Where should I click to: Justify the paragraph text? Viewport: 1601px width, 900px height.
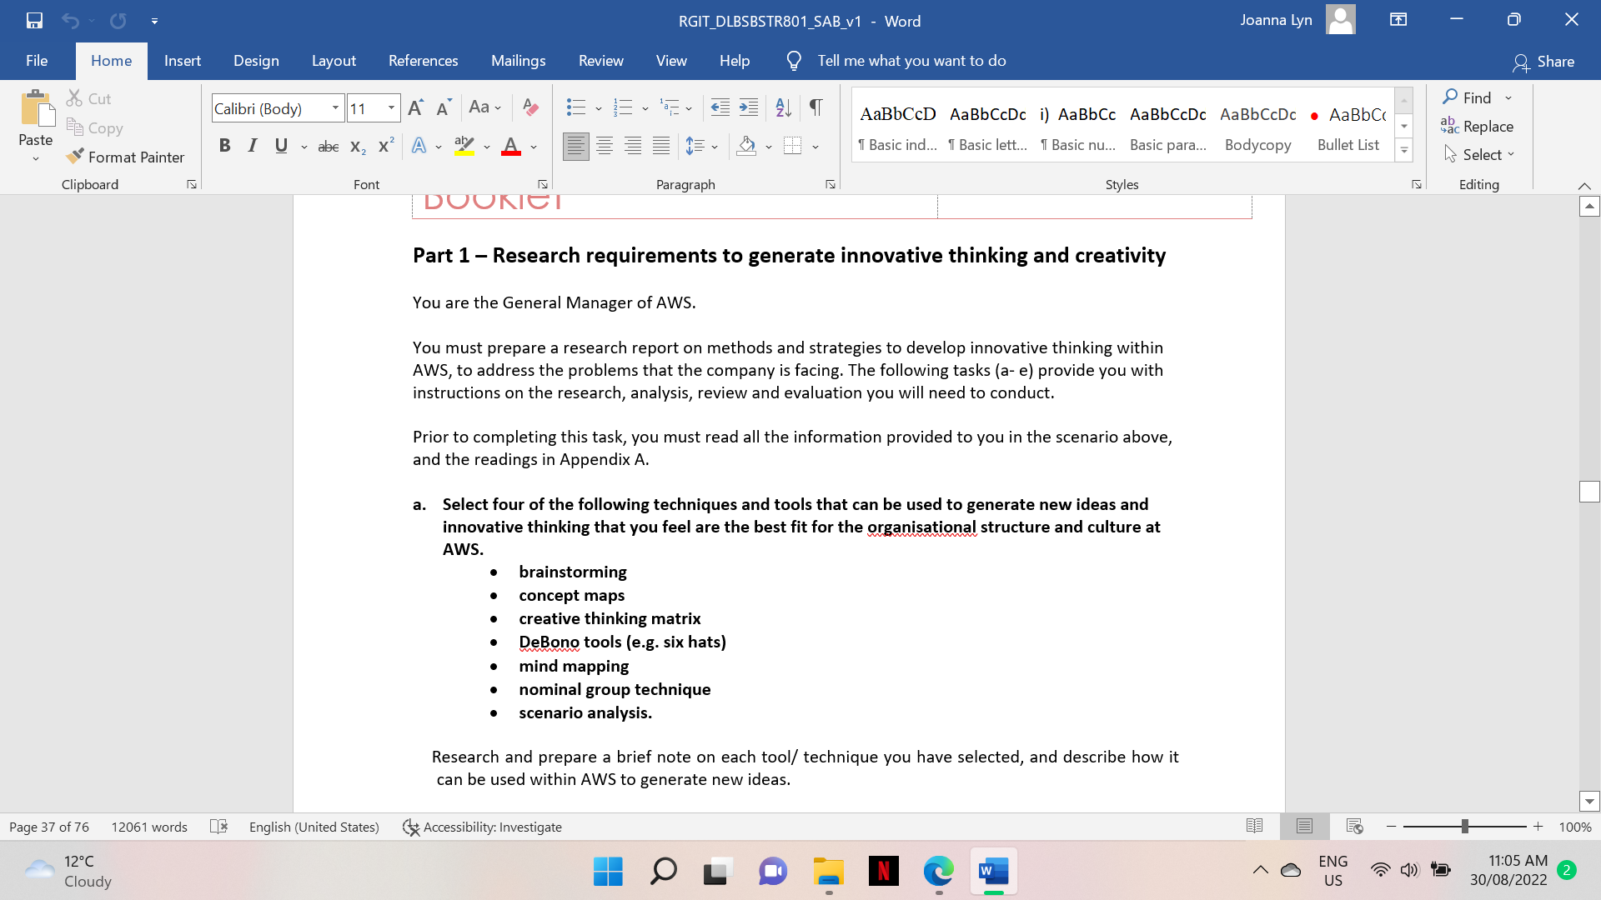[661, 147]
